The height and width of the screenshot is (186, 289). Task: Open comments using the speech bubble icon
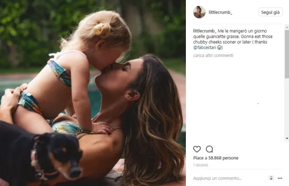tap(210, 149)
